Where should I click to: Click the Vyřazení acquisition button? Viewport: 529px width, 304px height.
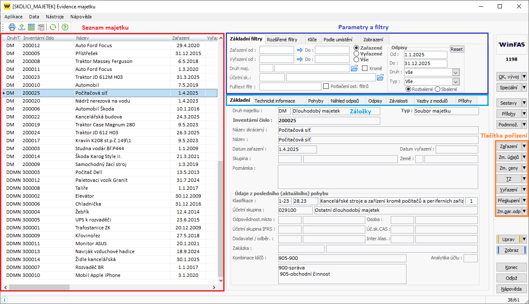point(509,190)
